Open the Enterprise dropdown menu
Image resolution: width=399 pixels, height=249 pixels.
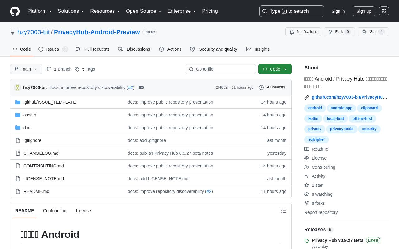click(x=182, y=11)
